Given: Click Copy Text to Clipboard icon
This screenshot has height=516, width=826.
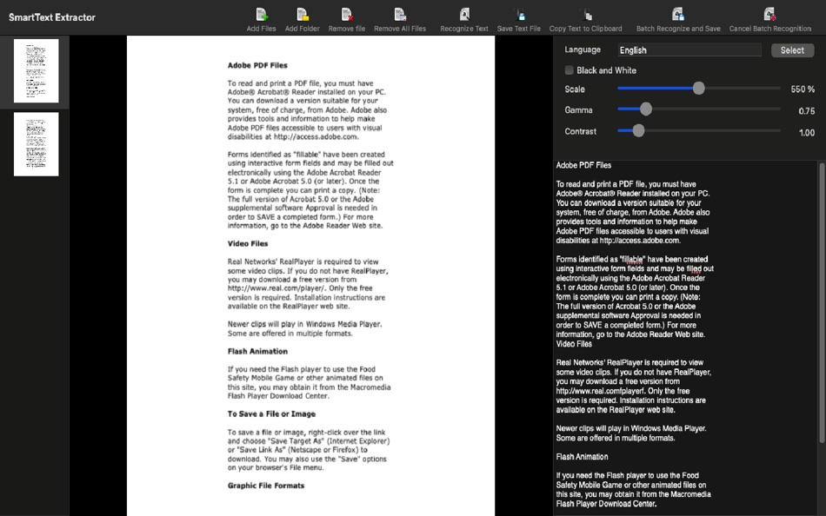Looking at the screenshot, I should click(586, 14).
